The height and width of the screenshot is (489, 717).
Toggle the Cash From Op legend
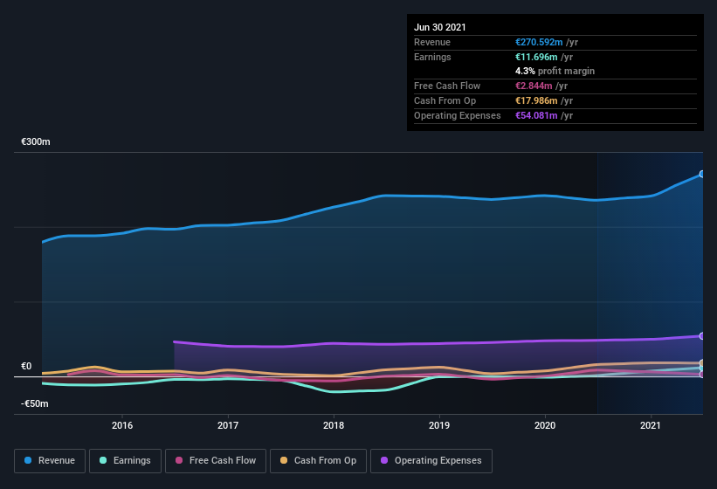pos(319,460)
